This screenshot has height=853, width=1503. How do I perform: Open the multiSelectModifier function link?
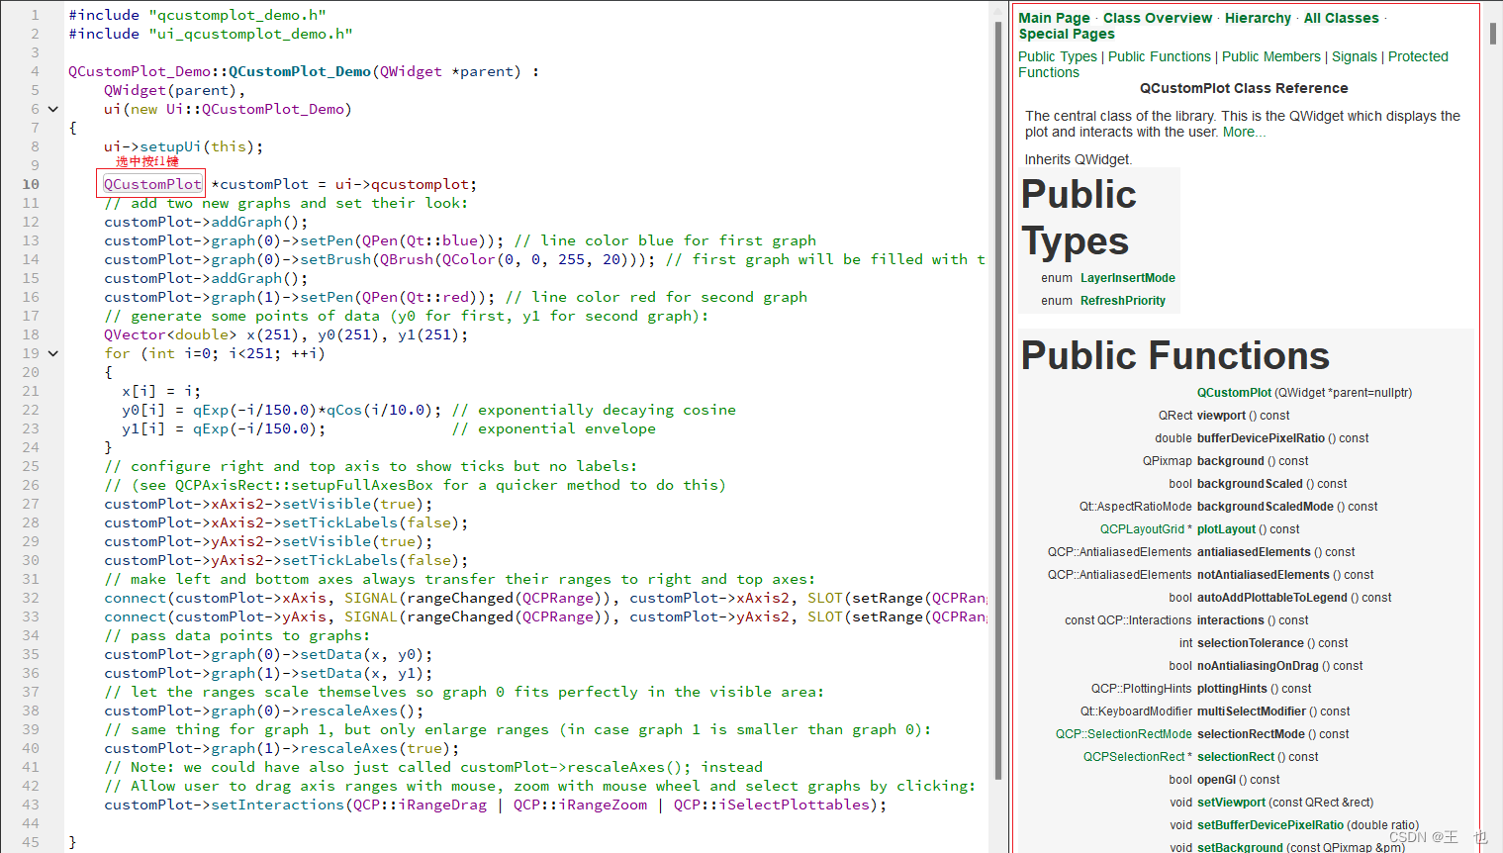click(x=1252, y=711)
